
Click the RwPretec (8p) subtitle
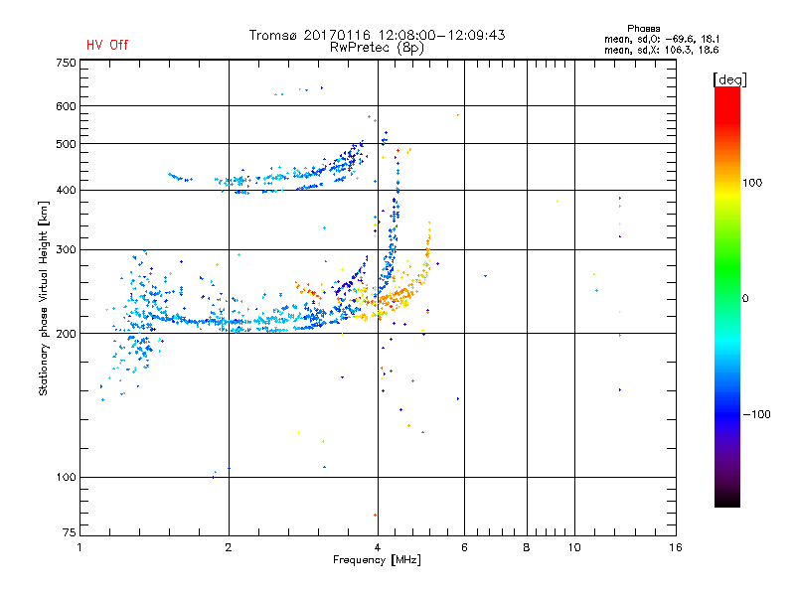tap(377, 48)
